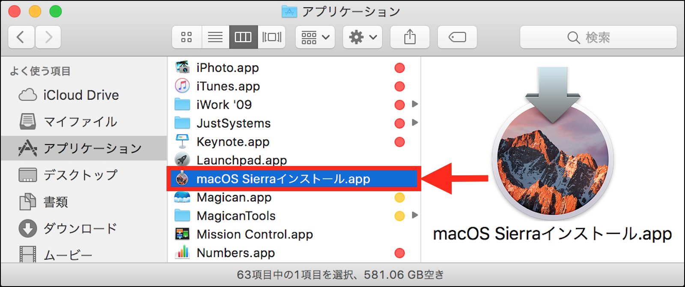Click the ダウンロード arrow icon
Image resolution: width=685 pixels, height=287 pixels.
[28, 228]
